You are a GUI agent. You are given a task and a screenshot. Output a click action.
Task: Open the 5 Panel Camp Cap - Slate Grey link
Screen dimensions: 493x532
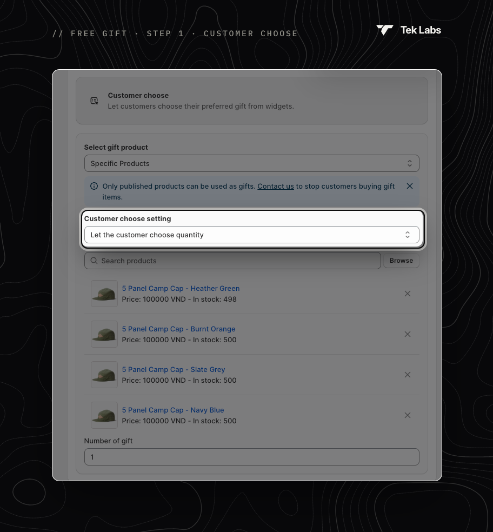coord(174,369)
